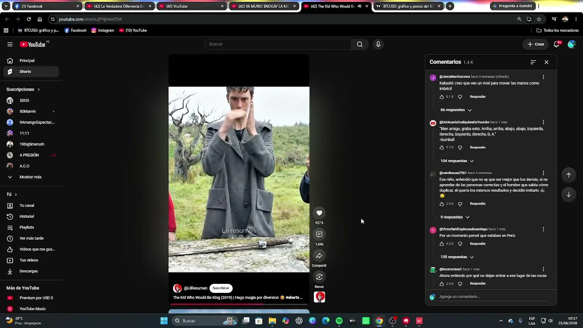Select Principal in the sidebar
The image size is (583, 328).
[x=31, y=61]
